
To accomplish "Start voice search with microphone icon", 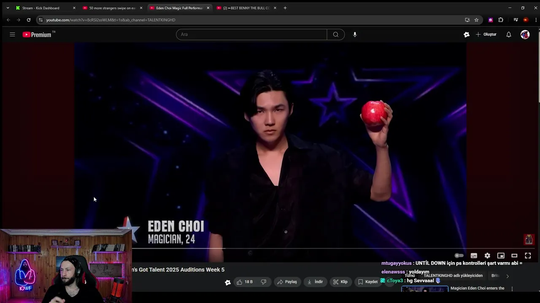I will tap(355, 35).
